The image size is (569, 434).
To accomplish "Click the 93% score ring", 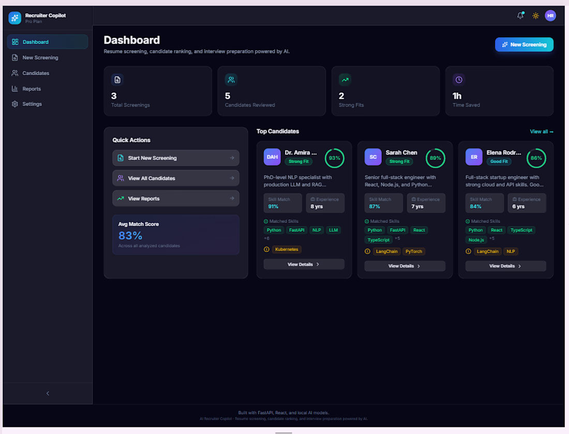I will click(x=334, y=158).
